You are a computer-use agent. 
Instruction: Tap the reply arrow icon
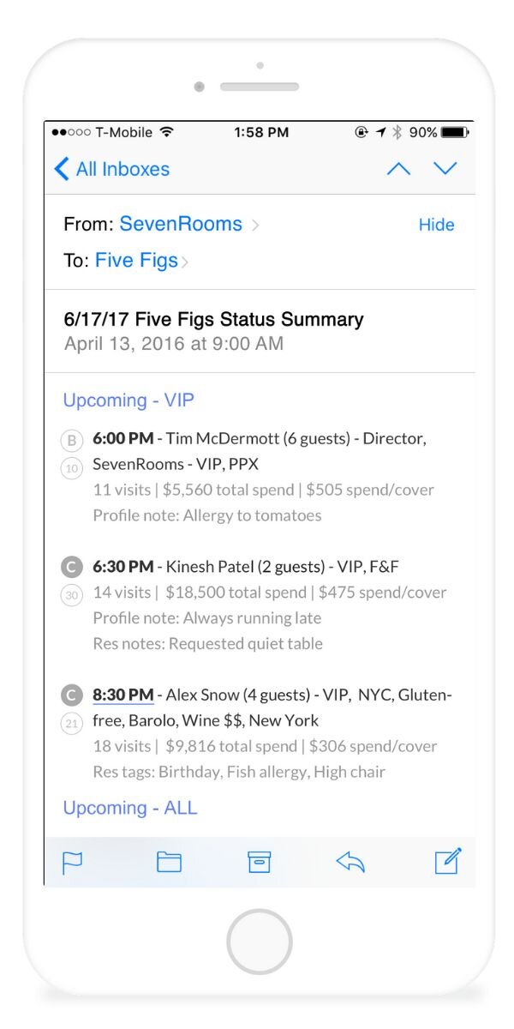350,862
